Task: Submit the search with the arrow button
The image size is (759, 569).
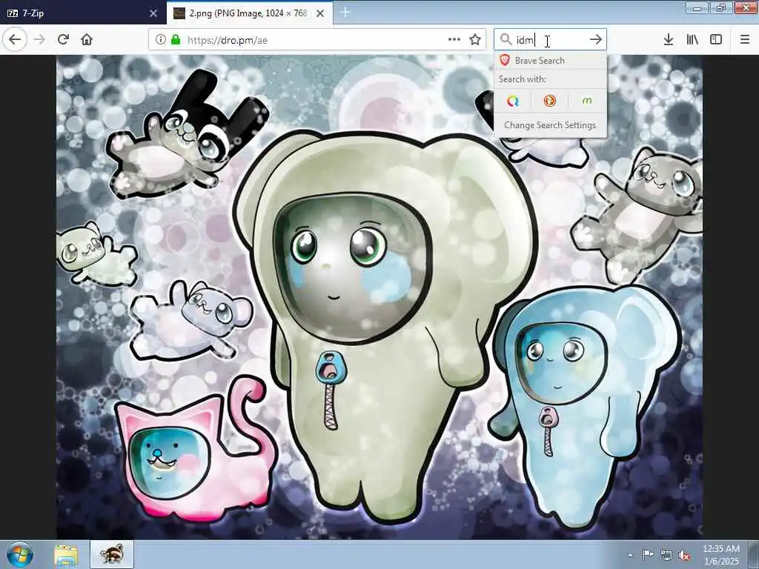Action: click(x=596, y=40)
